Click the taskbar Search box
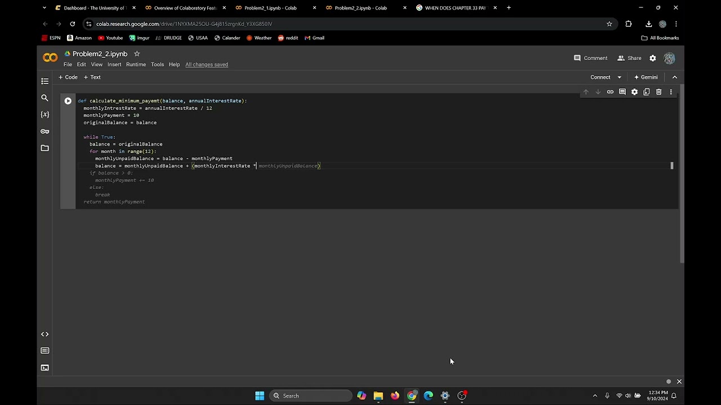The height and width of the screenshot is (405, 721). (311, 395)
